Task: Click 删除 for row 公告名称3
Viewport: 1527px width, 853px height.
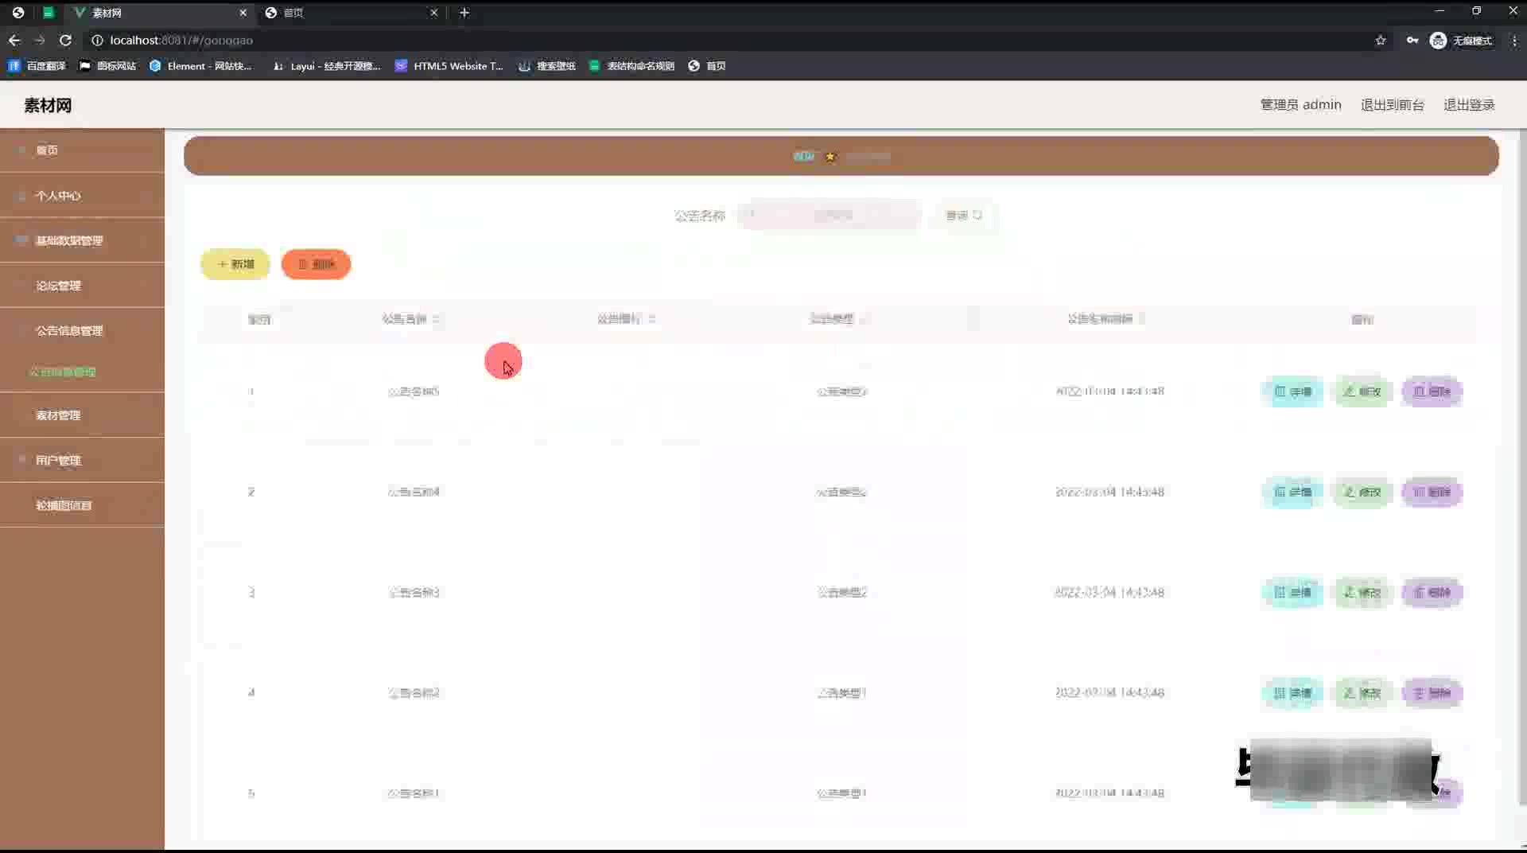Action: pyautogui.click(x=1432, y=593)
